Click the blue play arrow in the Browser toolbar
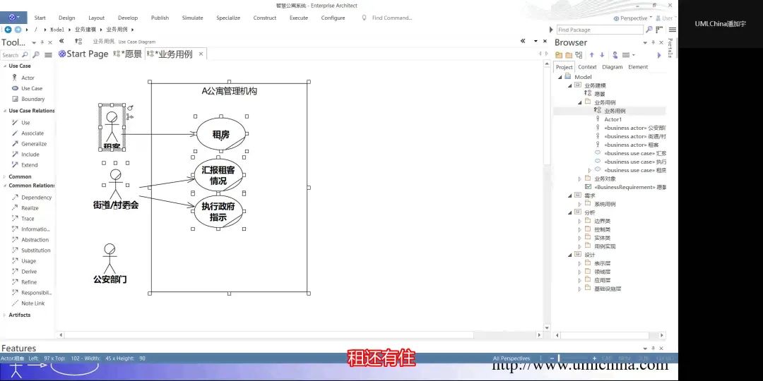The image size is (763, 381). [659, 55]
